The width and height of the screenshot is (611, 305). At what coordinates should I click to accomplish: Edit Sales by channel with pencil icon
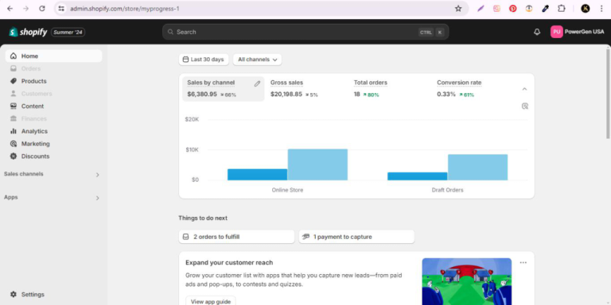pyautogui.click(x=257, y=83)
